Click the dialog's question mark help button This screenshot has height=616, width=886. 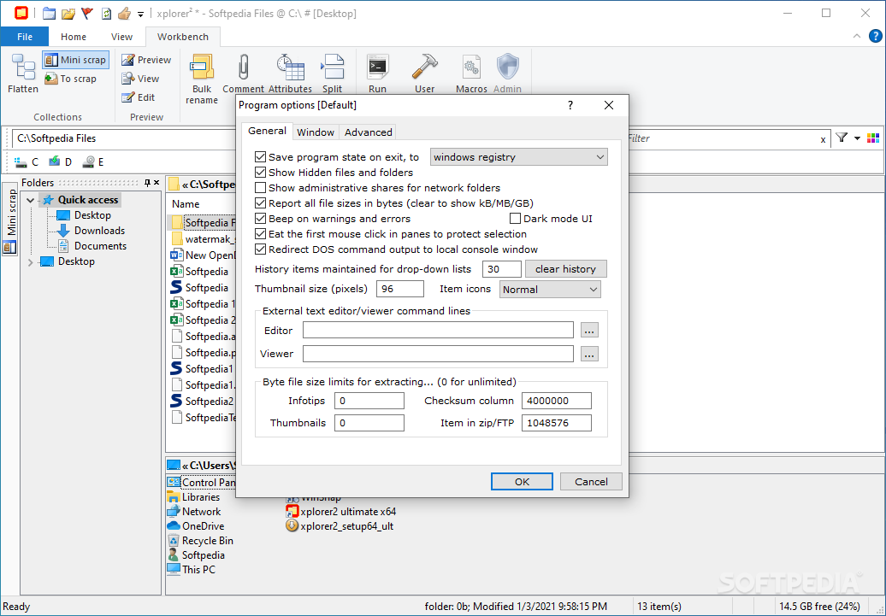[x=570, y=105]
